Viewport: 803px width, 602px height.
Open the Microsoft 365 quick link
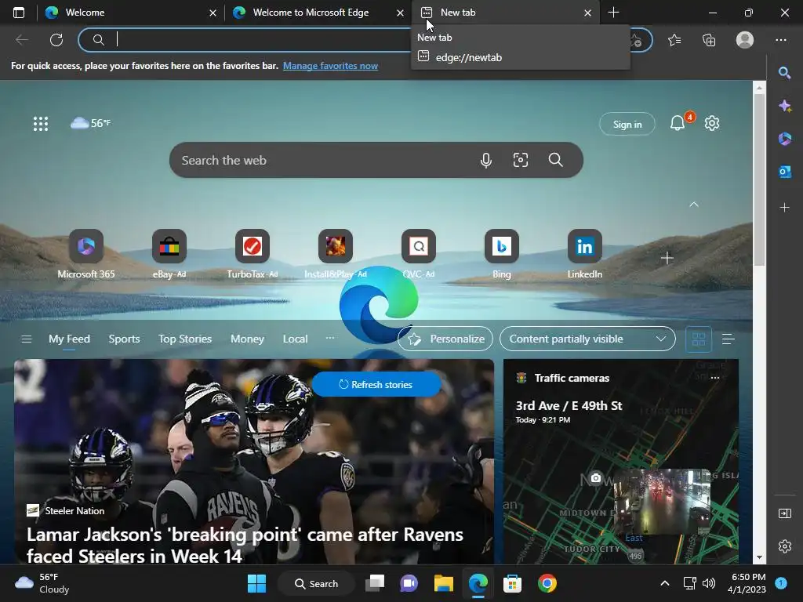pyautogui.click(x=86, y=255)
